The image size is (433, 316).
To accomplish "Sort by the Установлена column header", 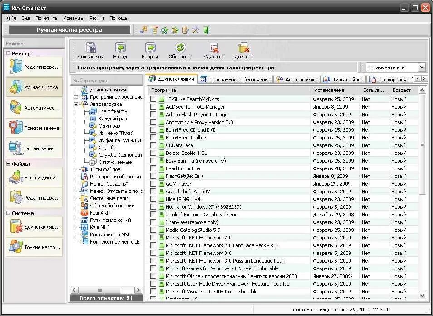I will pos(335,90).
